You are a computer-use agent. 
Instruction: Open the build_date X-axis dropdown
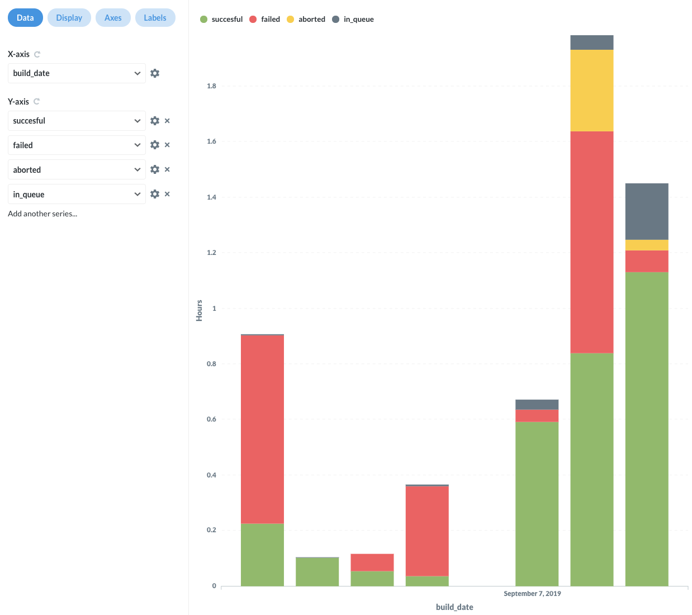tap(77, 73)
